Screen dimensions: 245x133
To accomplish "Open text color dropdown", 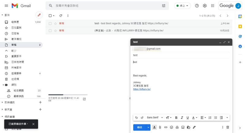I will 194,118.
